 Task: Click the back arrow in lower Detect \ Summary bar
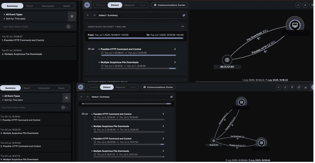click(81, 97)
